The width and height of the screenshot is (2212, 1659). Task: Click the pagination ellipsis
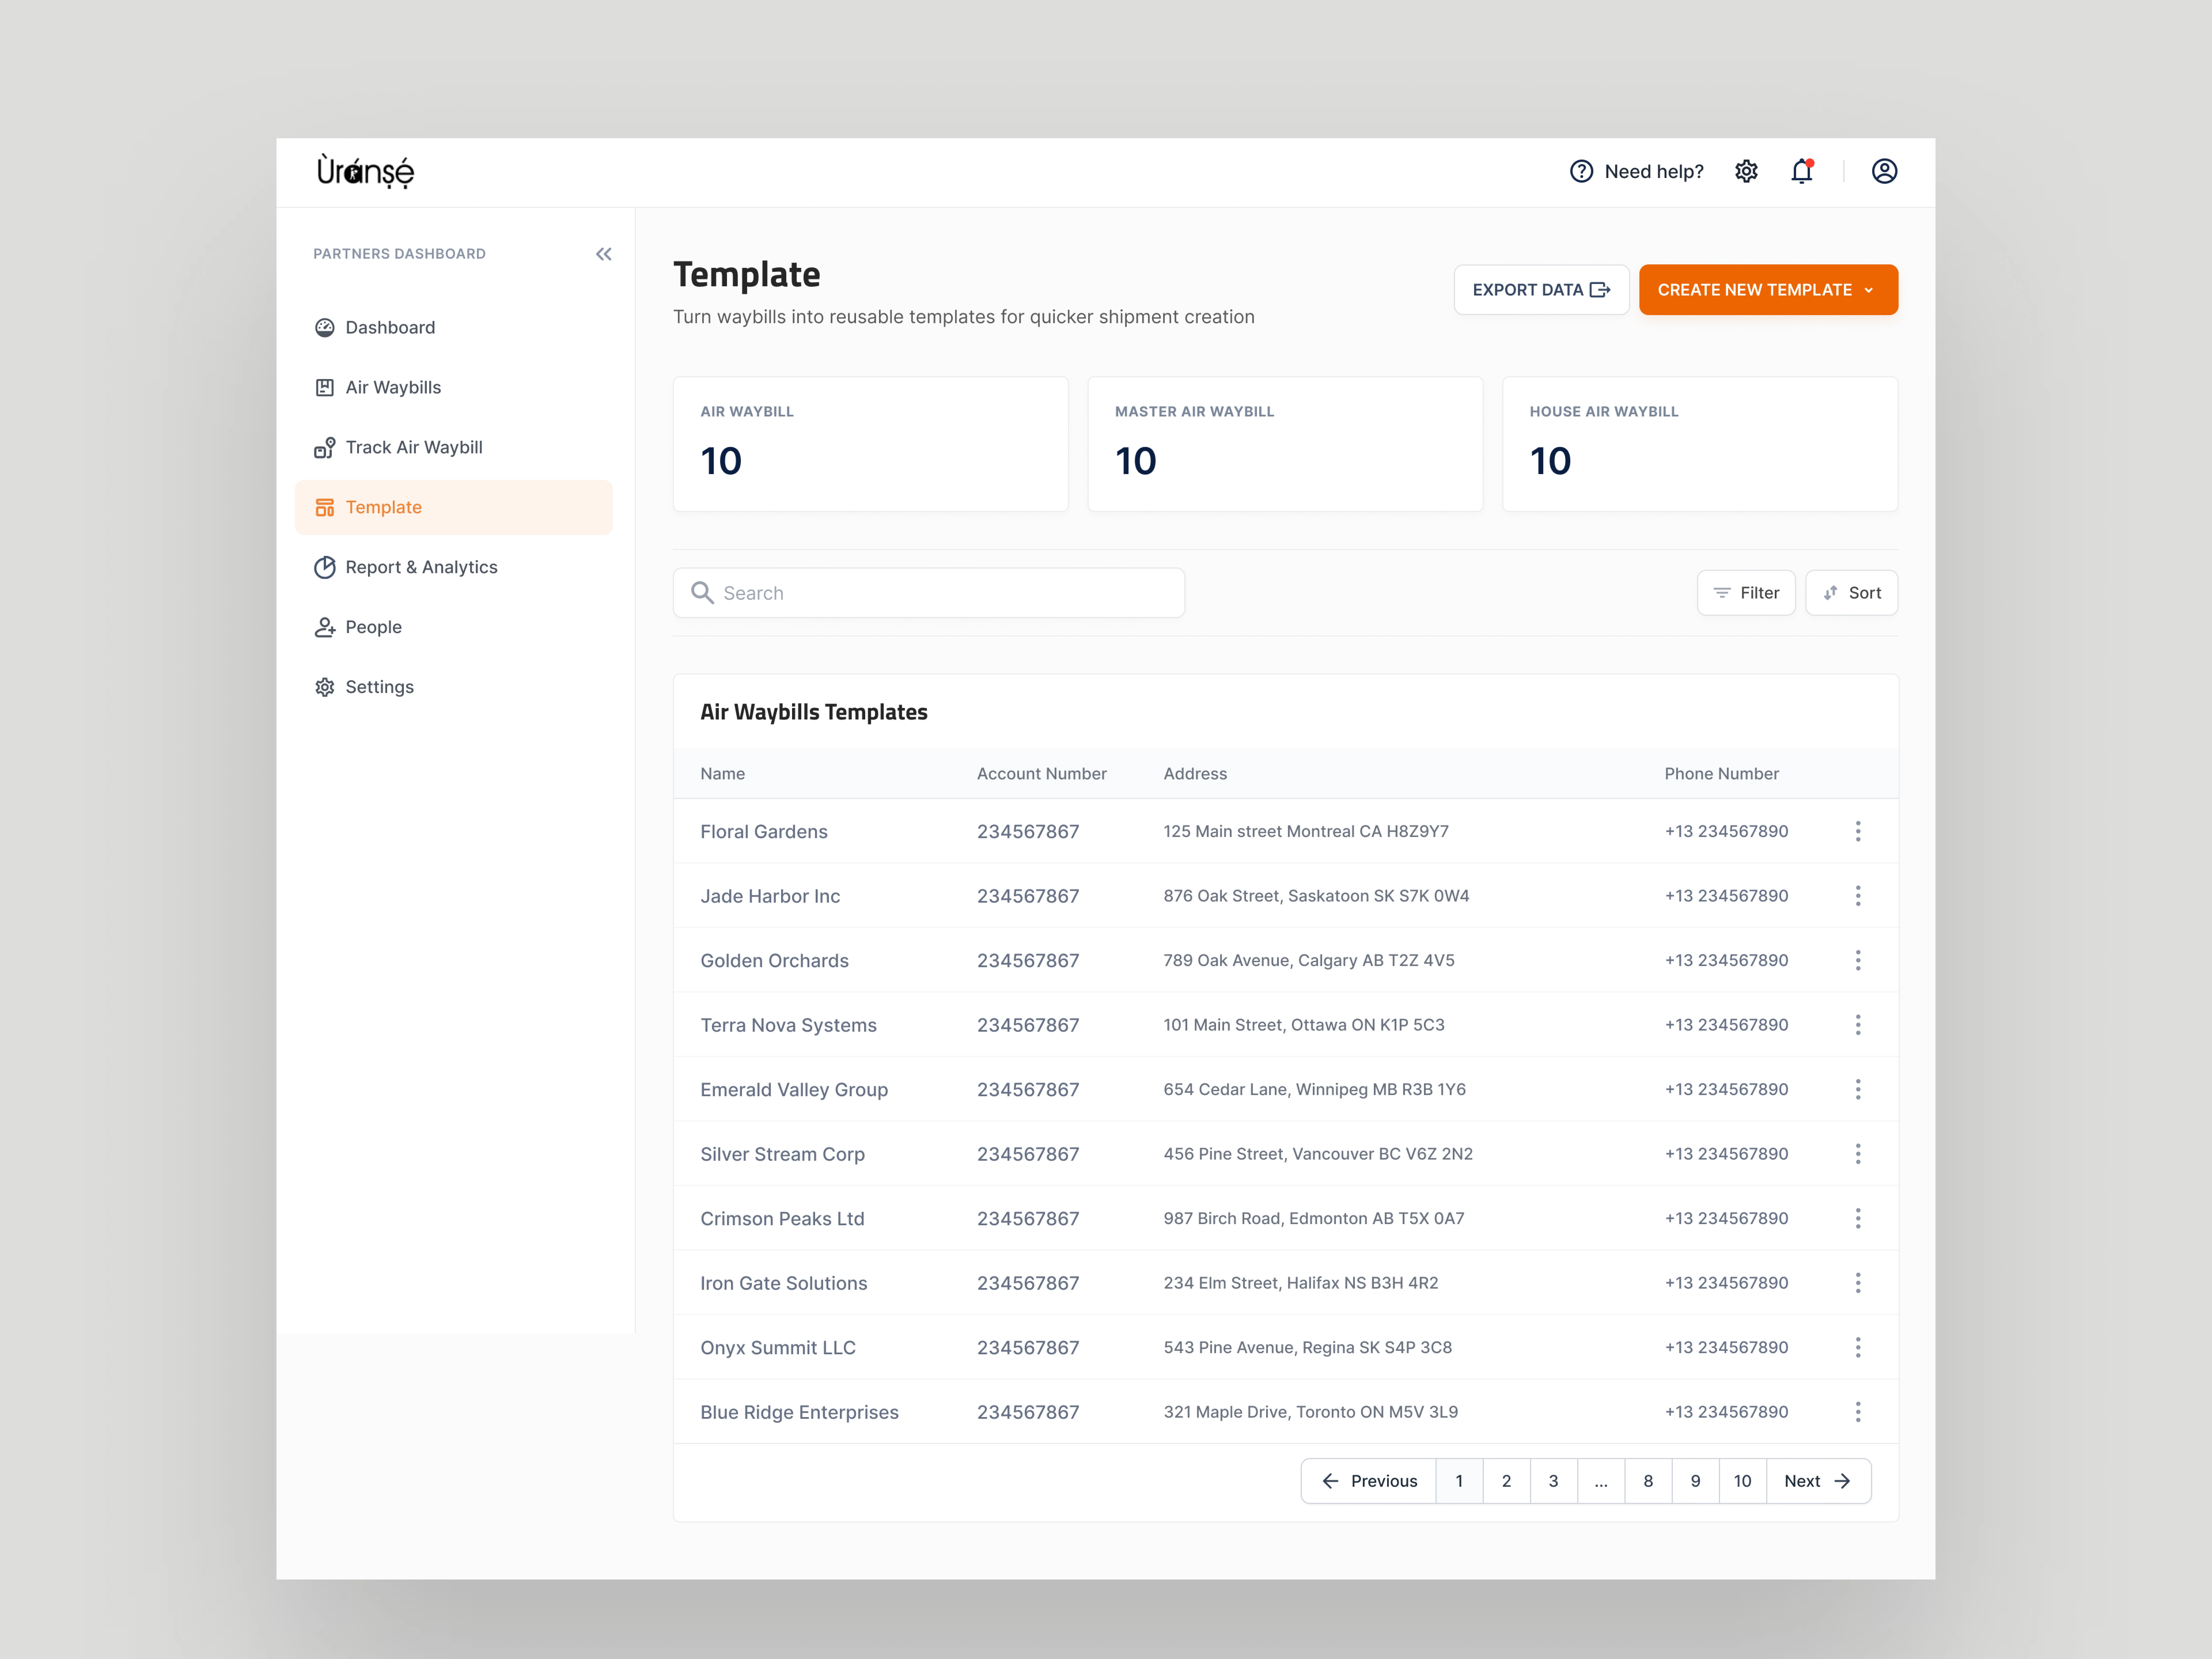pos(1601,1481)
